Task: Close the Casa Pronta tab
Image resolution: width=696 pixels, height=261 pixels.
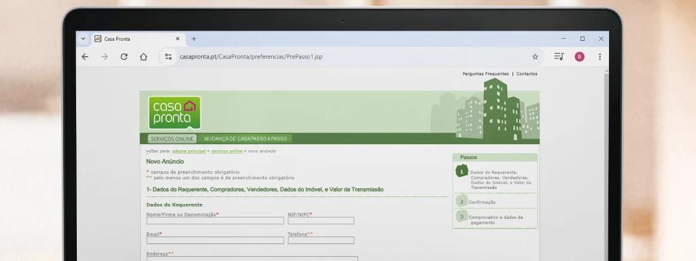Action: (177, 39)
